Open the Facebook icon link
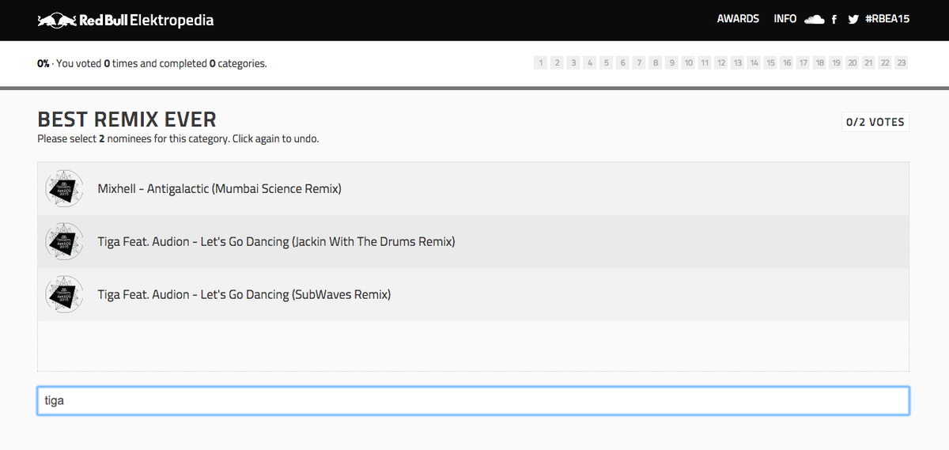Viewport: 949px width, 450px height. click(834, 20)
